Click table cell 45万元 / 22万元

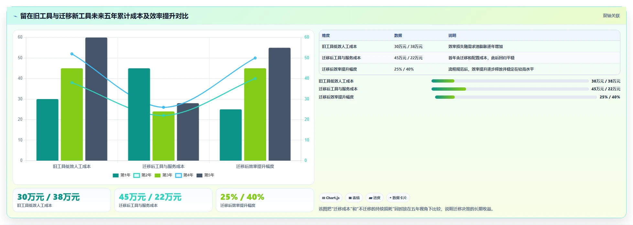(408, 58)
